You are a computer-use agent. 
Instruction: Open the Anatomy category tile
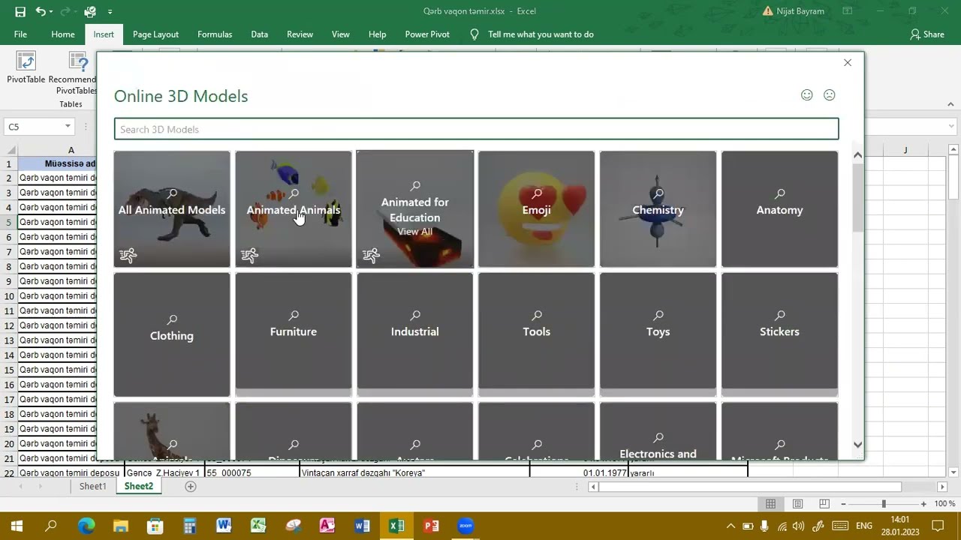(x=779, y=209)
